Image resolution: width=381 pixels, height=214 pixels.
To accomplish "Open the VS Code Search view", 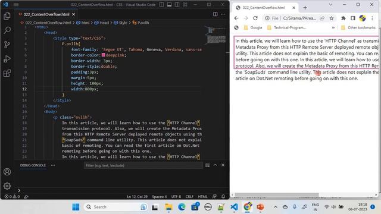I will click(x=7, y=30).
